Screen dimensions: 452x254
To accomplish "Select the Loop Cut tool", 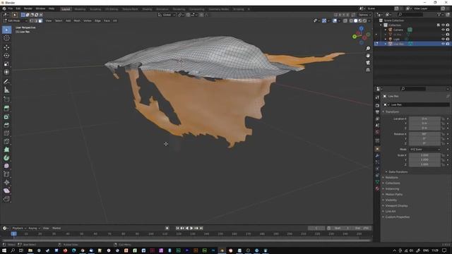I will [6, 133].
